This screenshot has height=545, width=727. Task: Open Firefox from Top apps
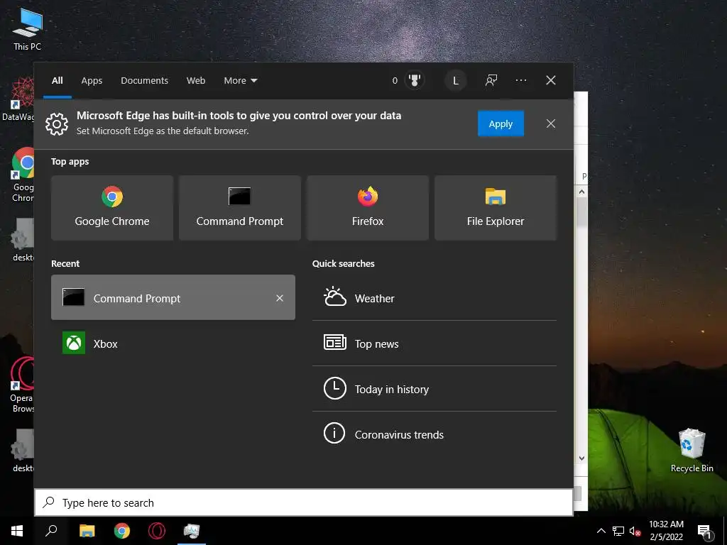click(368, 208)
